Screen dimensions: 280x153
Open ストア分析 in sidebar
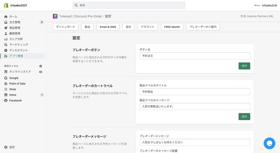[x=16, y=39]
